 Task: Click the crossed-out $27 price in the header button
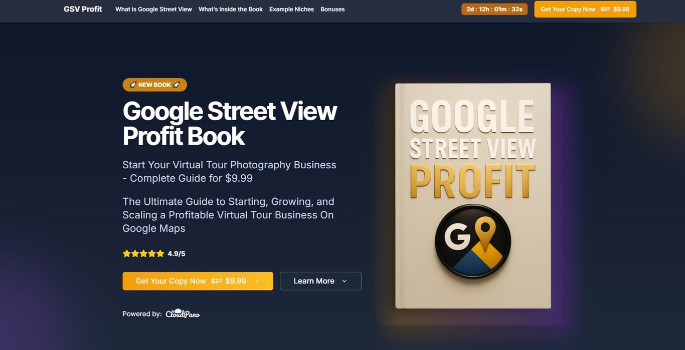[605, 9]
